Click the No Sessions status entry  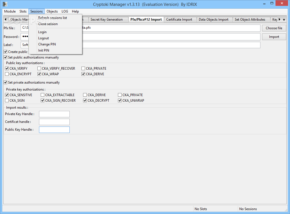pos(248,209)
